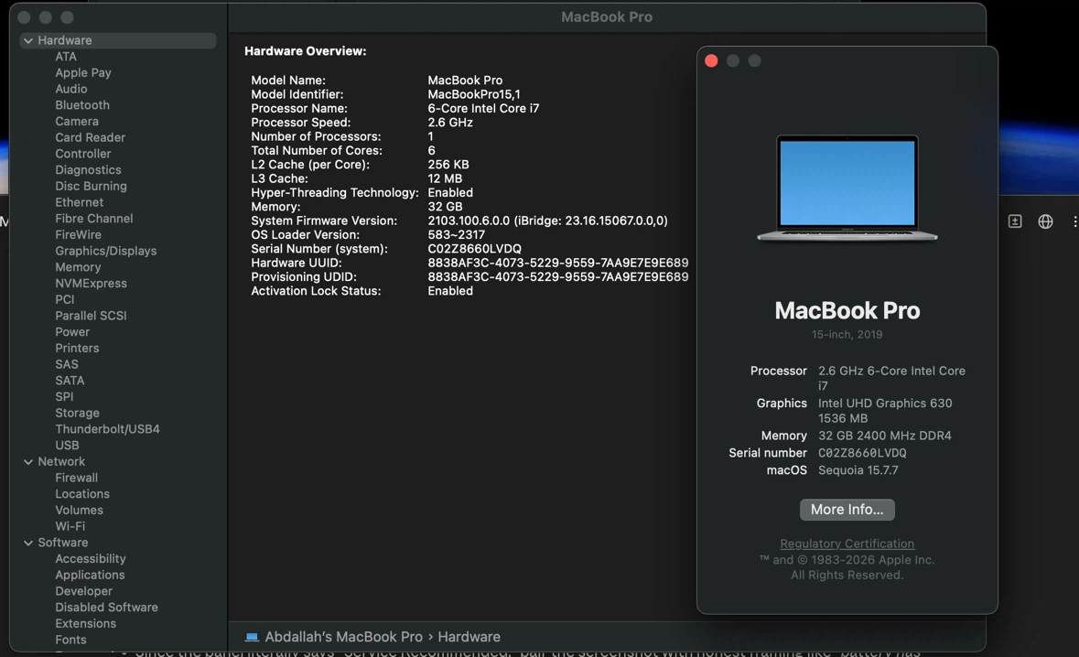Select Firewall under Network
The height and width of the screenshot is (657, 1079).
76,478
